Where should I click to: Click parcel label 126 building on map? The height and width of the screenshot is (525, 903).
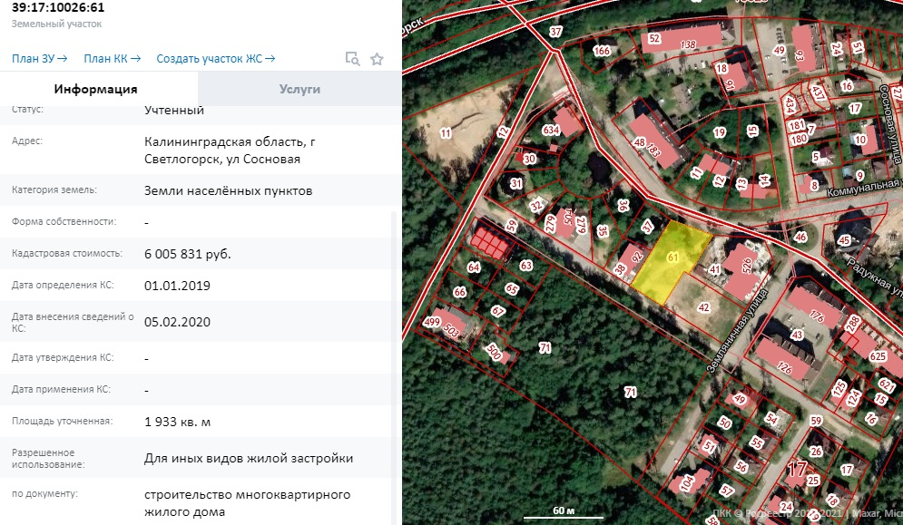point(784,367)
